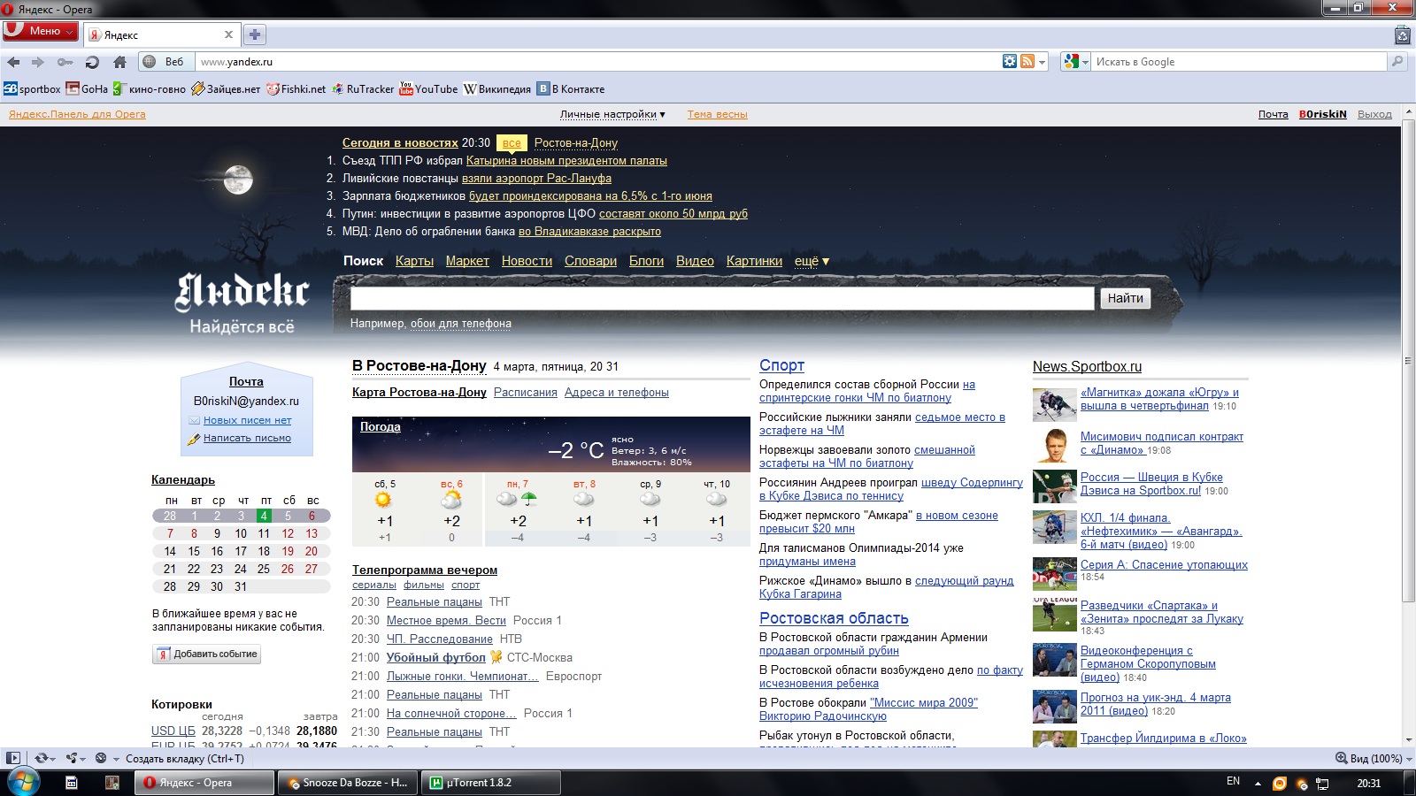This screenshot has height=796, width=1416.
Task: Open the Википедия bookmark
Action: click(x=496, y=88)
